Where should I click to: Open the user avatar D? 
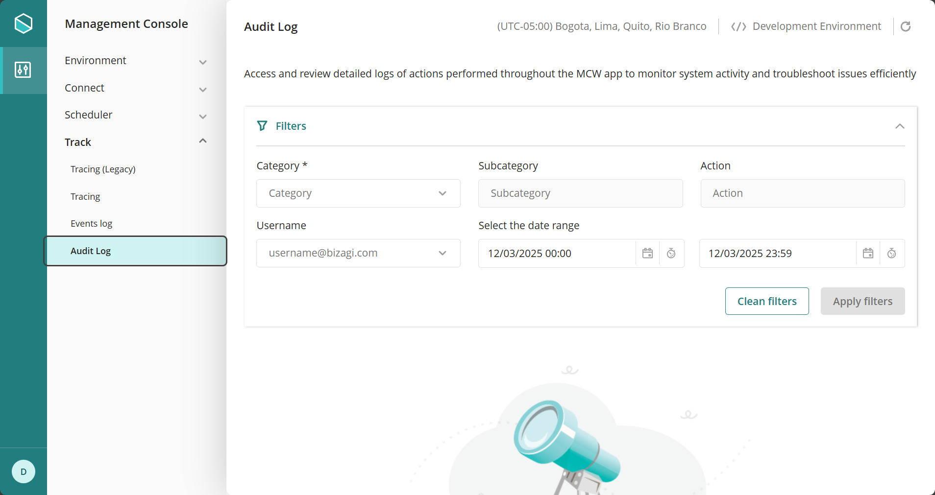[x=23, y=471]
